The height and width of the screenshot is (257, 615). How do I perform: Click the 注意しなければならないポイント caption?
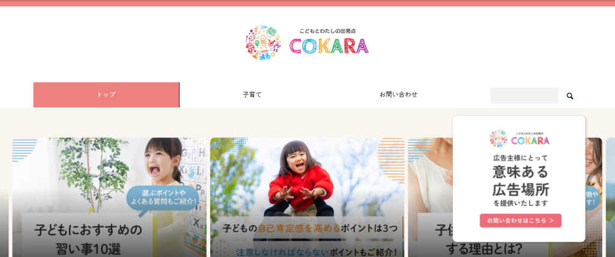point(317,252)
